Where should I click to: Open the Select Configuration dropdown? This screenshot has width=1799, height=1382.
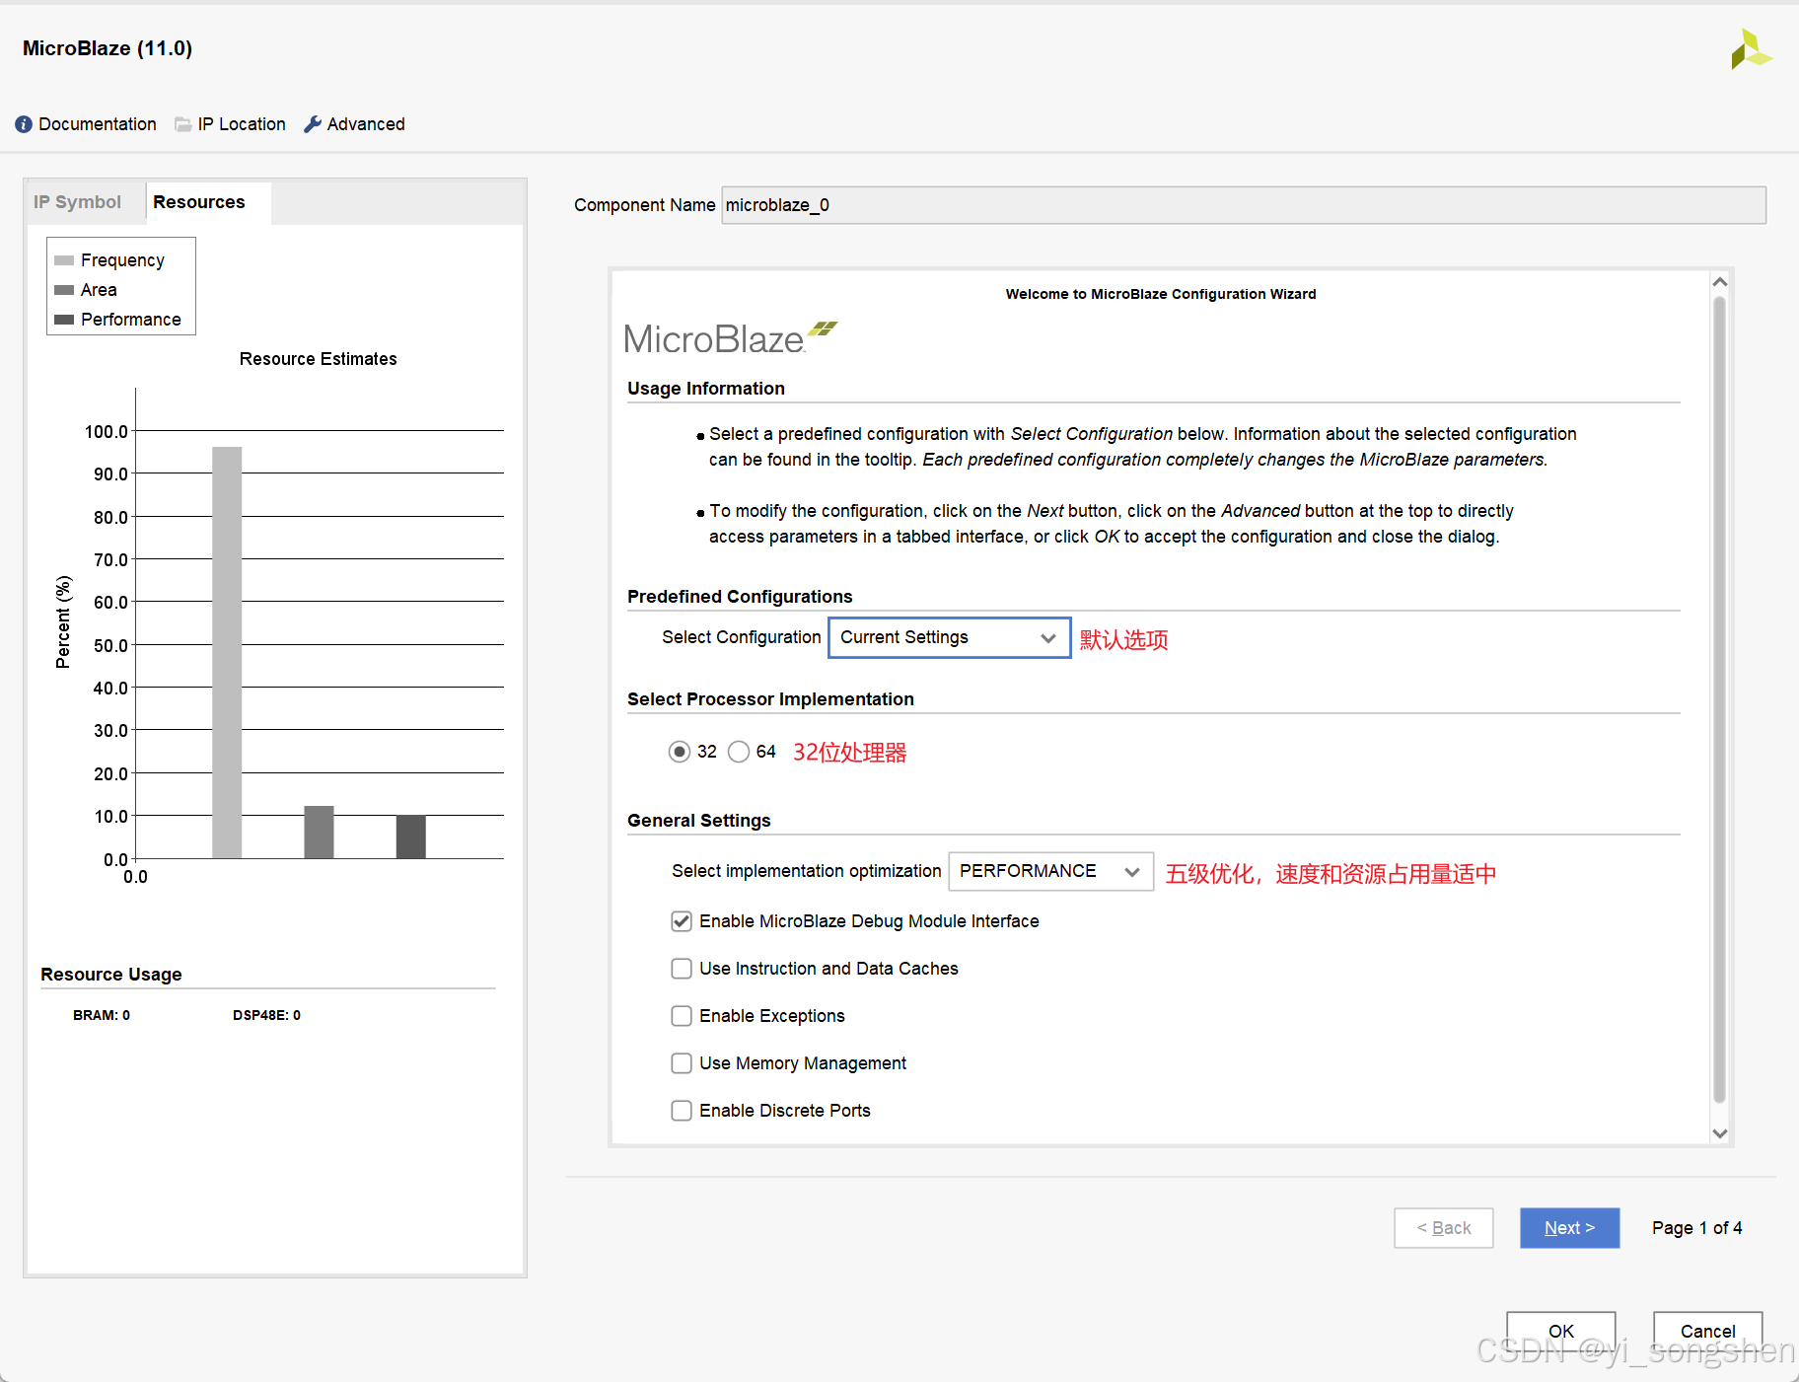click(950, 638)
